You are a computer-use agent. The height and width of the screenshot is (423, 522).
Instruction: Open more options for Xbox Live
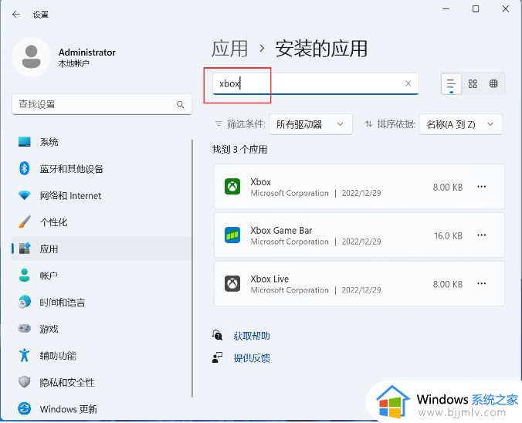(481, 284)
